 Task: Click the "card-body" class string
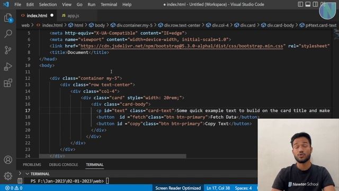[x=134, y=104]
